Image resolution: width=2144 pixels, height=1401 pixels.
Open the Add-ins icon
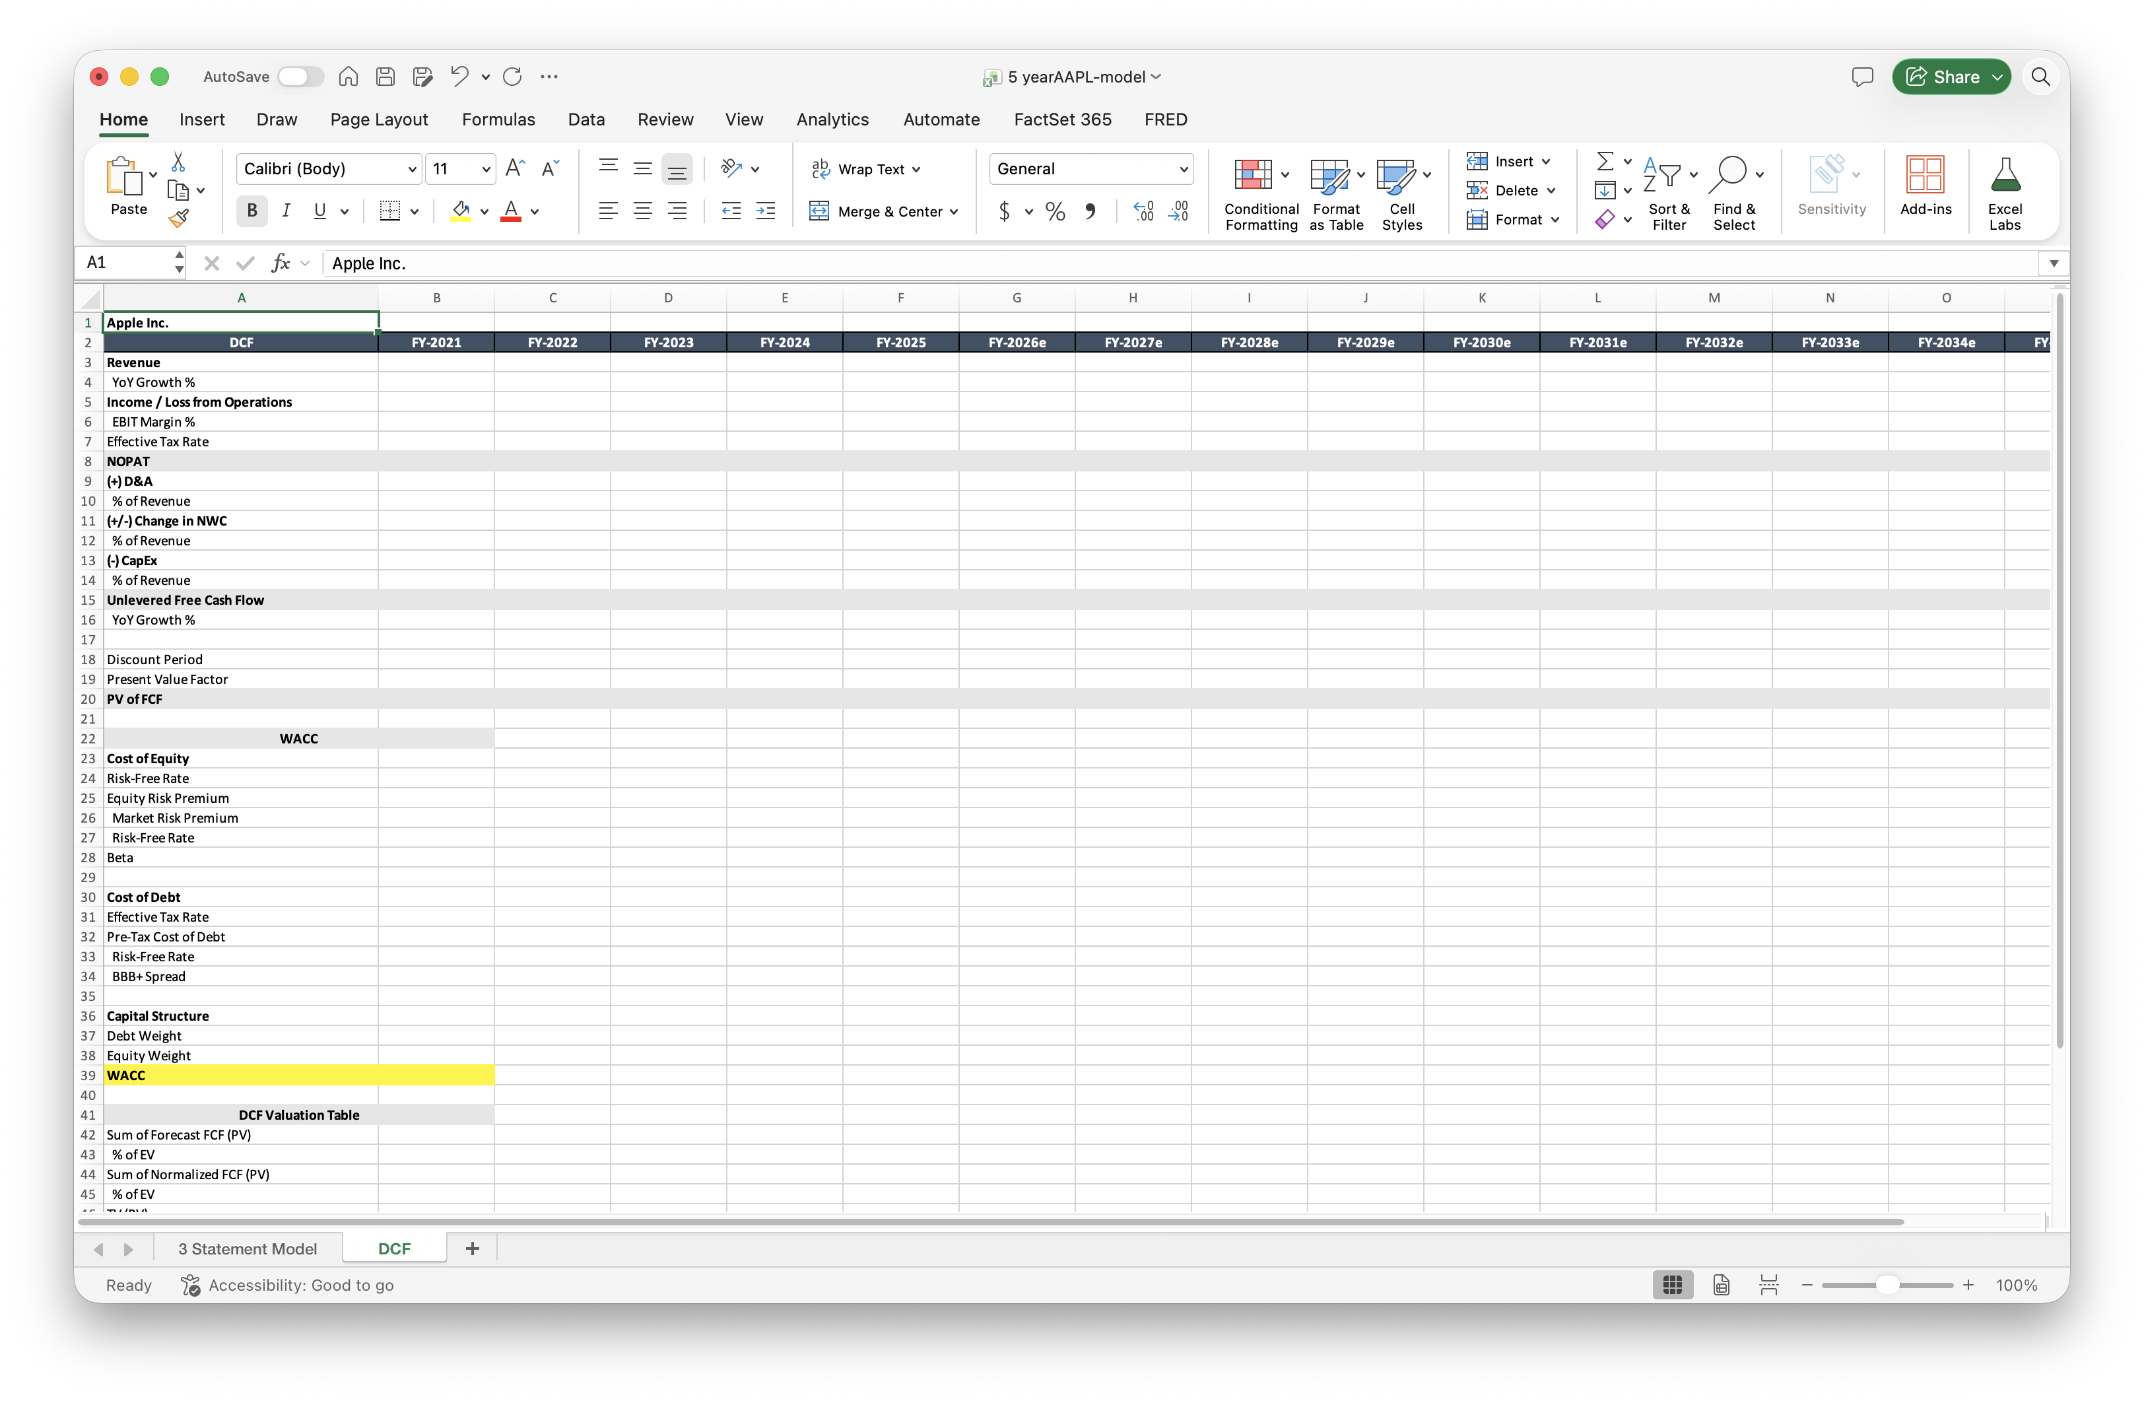coord(1925,185)
